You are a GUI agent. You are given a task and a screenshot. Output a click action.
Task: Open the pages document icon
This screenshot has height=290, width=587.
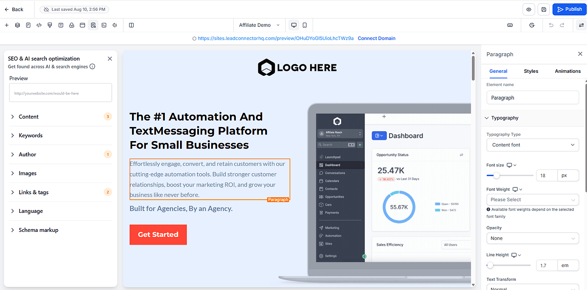pyautogui.click(x=28, y=25)
